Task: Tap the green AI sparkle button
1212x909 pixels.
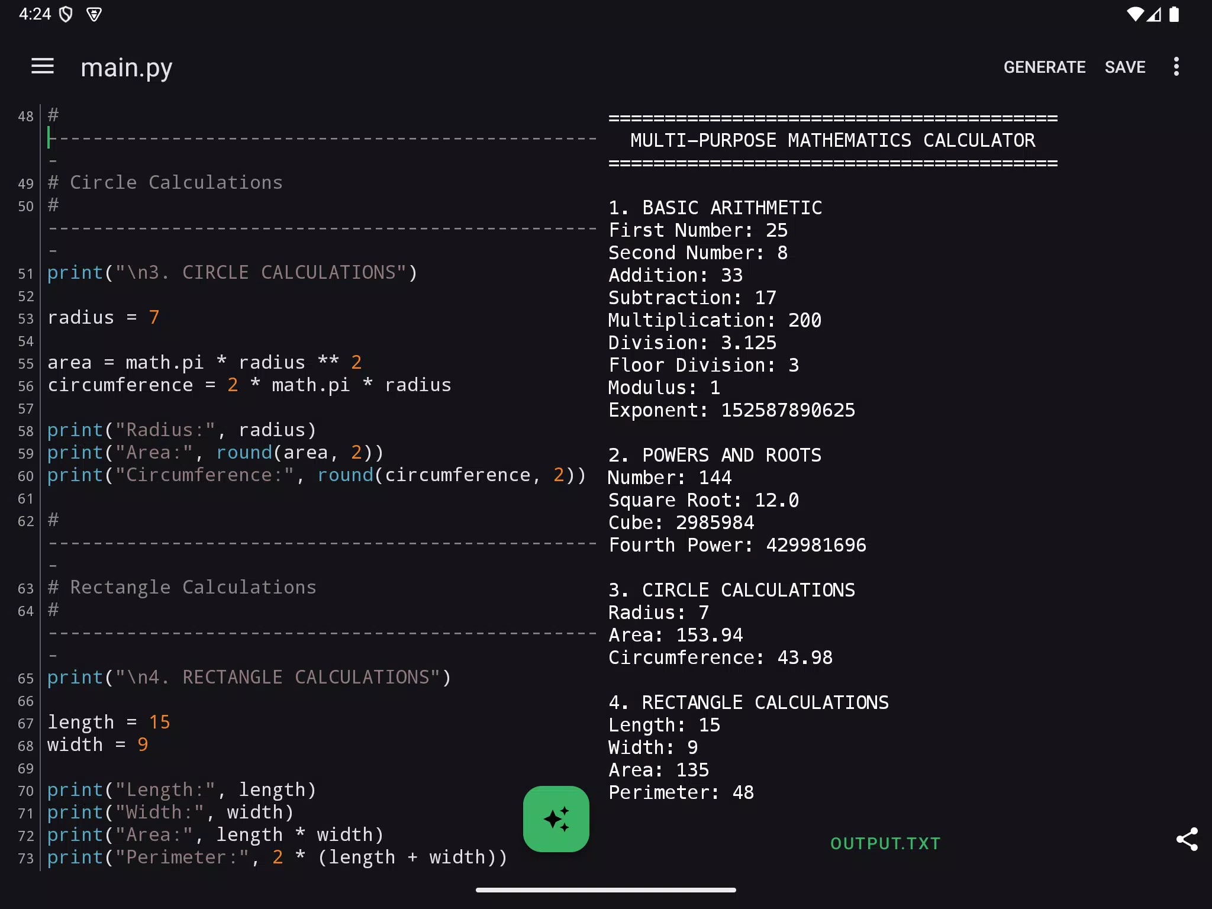Action: [556, 819]
